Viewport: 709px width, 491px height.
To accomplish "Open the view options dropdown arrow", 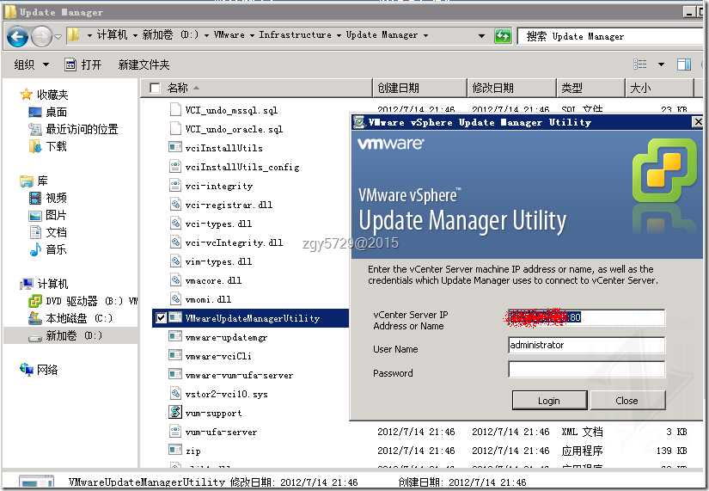I will point(661,64).
